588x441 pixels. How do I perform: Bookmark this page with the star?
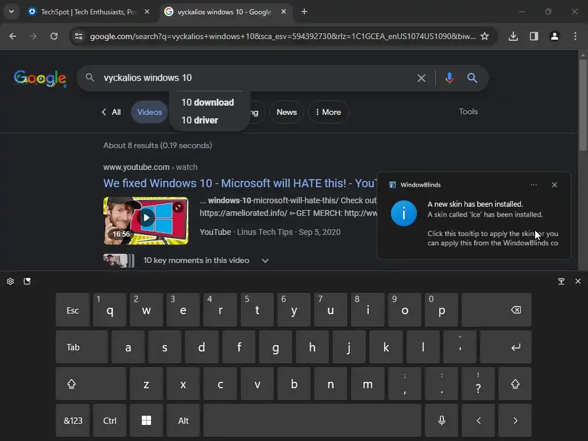point(485,36)
